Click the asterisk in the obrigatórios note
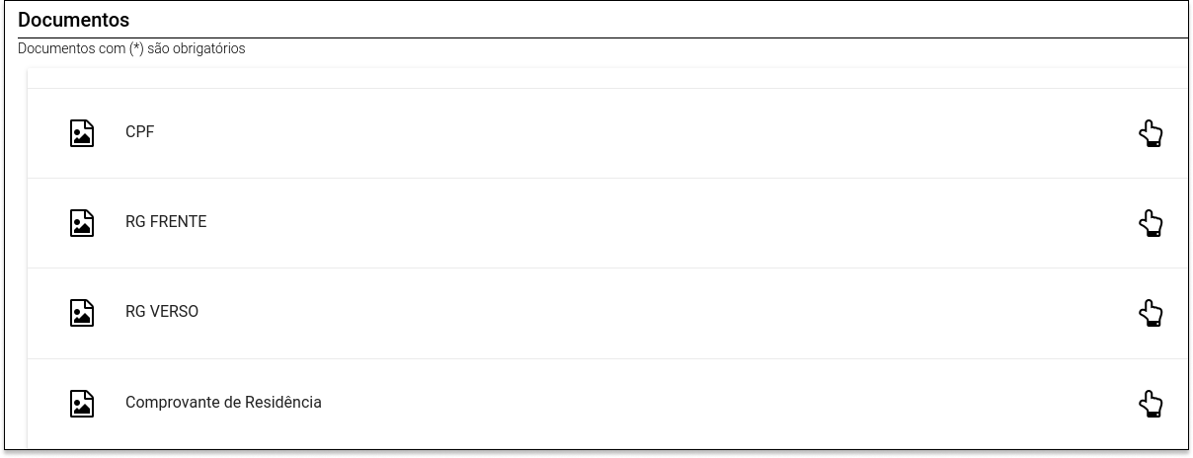The width and height of the screenshot is (1193, 458). [136, 46]
